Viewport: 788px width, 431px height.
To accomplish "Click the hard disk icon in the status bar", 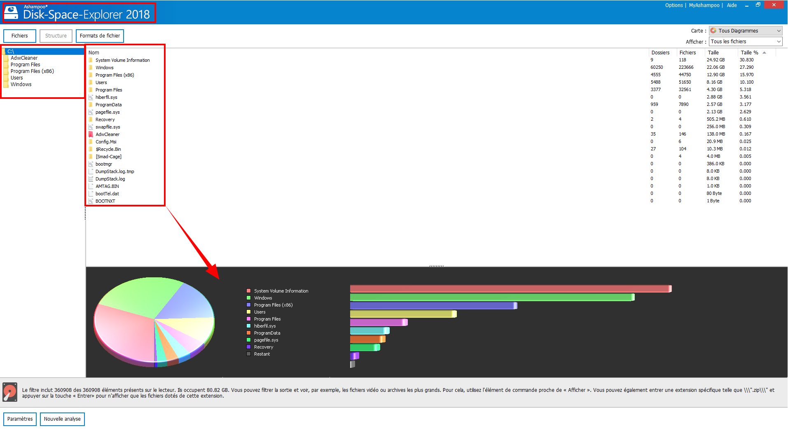I will point(10,392).
